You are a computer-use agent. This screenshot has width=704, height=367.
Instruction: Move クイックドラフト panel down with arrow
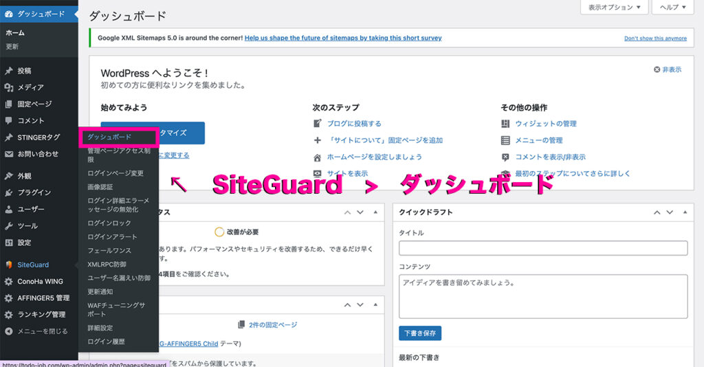point(670,212)
